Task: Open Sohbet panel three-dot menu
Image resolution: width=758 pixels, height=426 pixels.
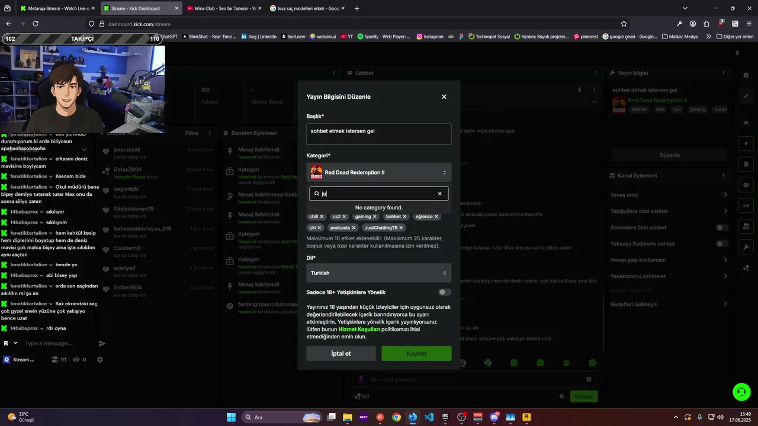Action: [x=596, y=73]
